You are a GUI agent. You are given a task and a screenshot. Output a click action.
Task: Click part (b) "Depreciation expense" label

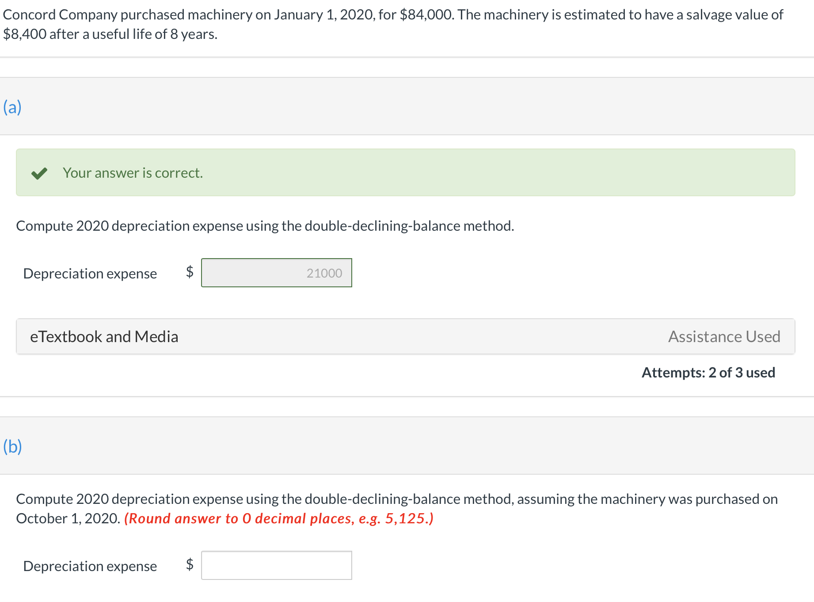90,566
